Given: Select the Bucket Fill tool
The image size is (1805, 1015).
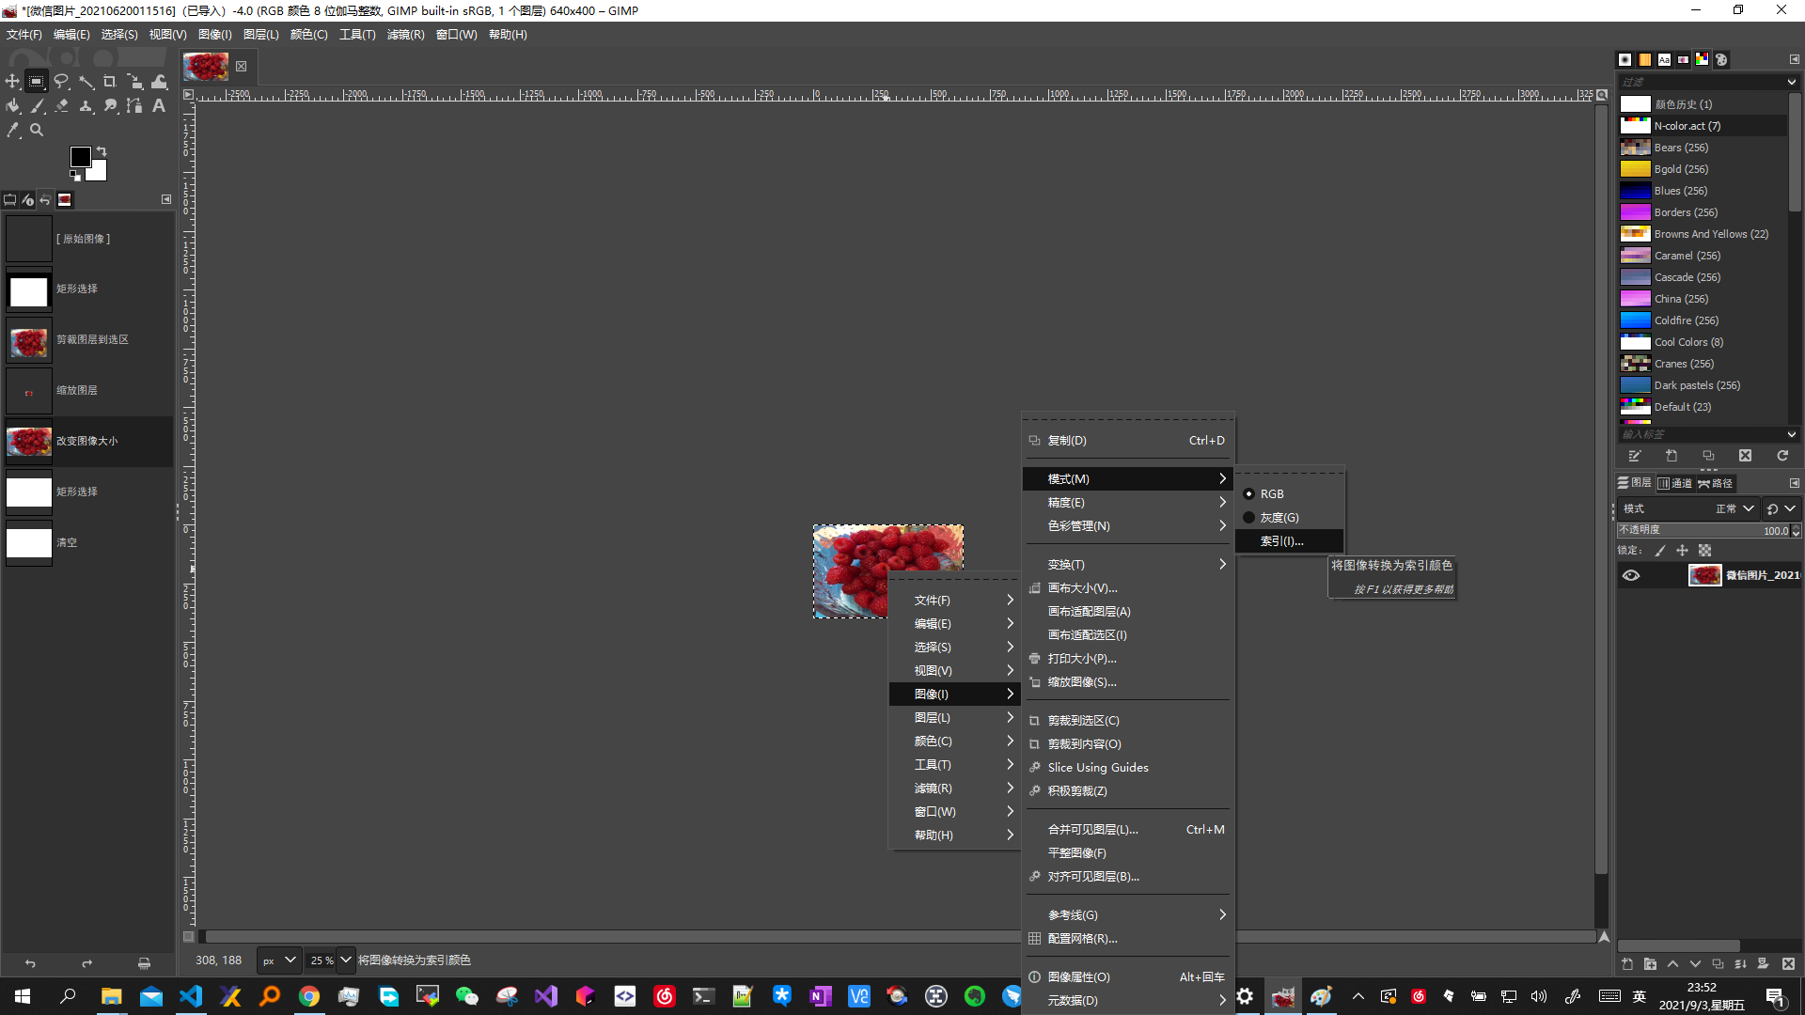Looking at the screenshot, I should click(x=12, y=106).
